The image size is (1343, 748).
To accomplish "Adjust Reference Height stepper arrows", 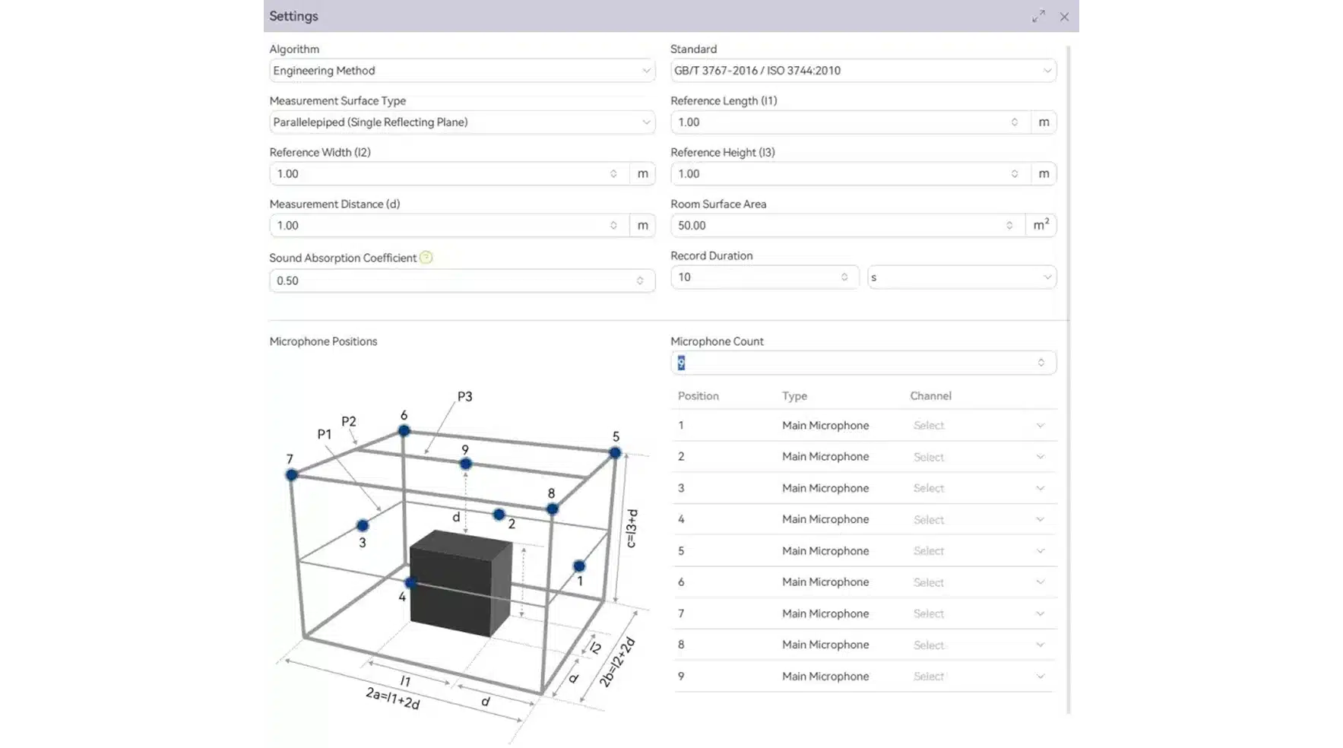I will (1015, 174).
